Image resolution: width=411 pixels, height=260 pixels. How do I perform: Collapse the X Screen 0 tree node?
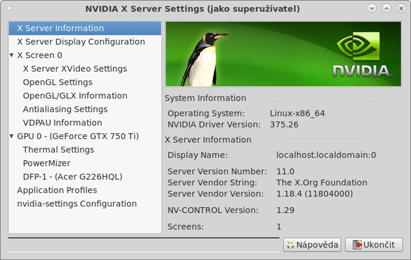point(12,55)
